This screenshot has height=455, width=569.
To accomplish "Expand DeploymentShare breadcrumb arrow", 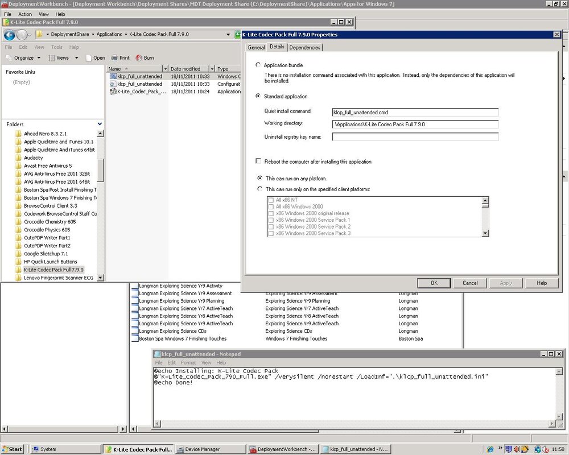I will [93, 35].
